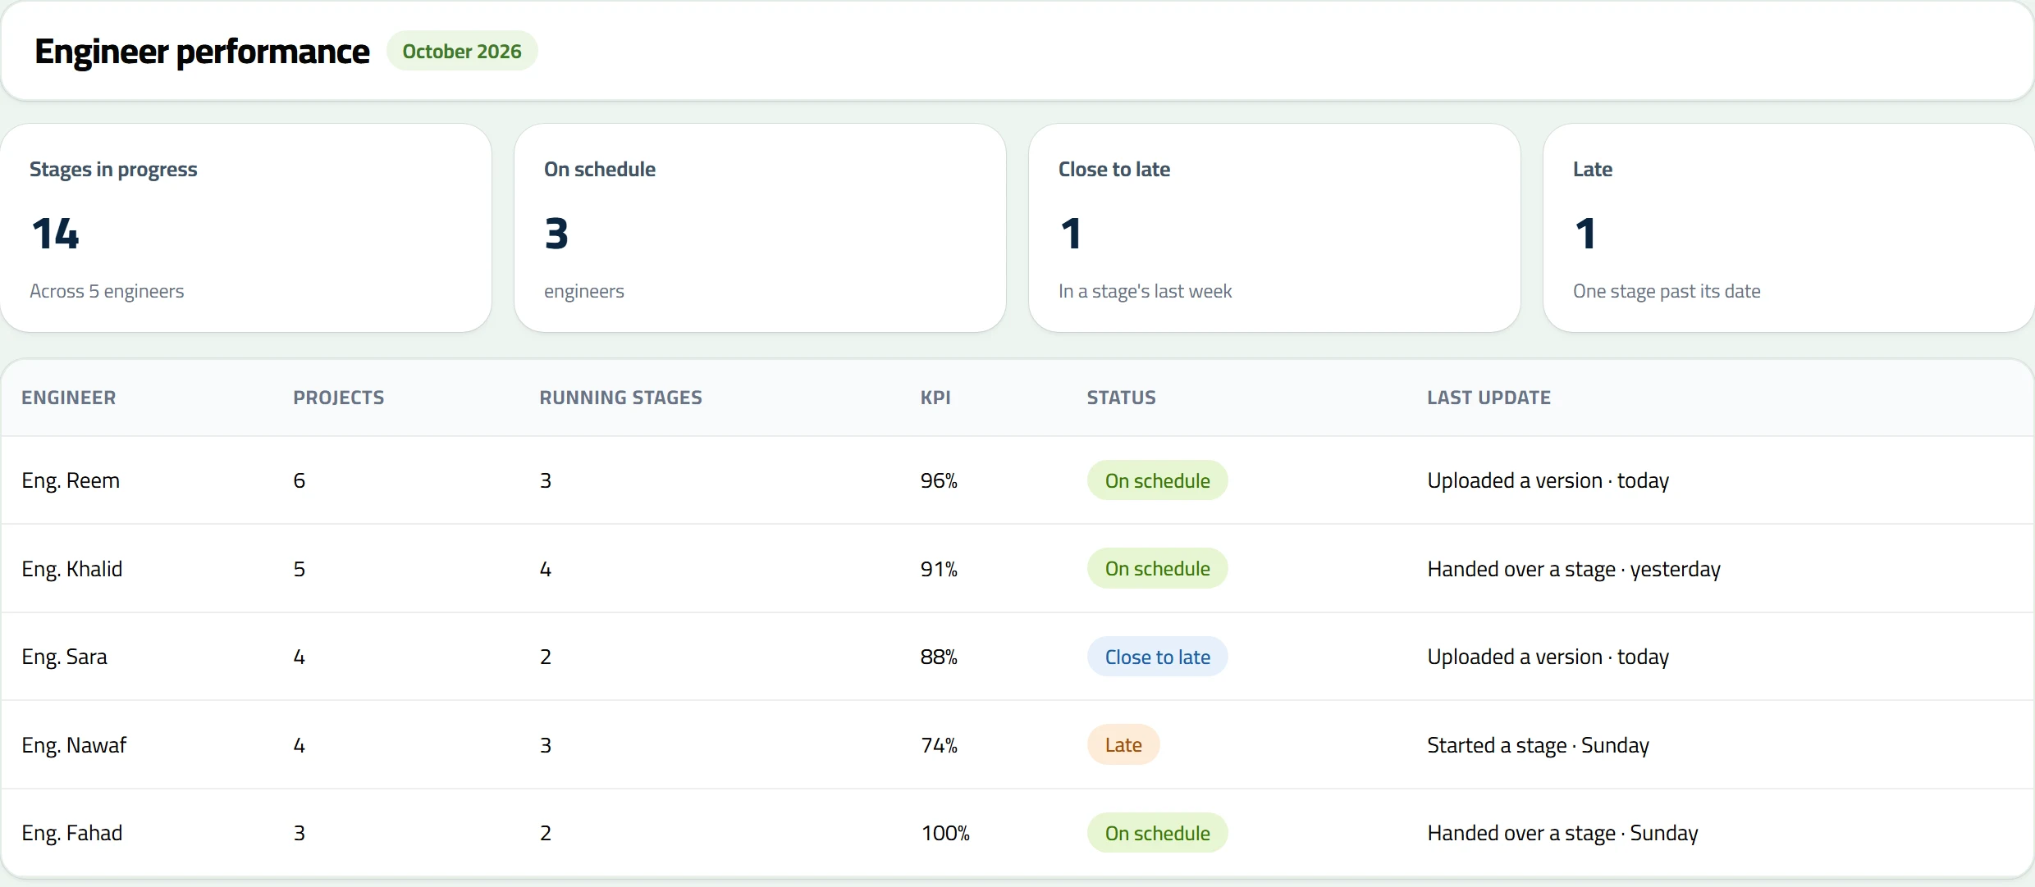This screenshot has height=887, width=2035.
Task: Click Eng. Khalid's projects count 5
Action: 299,569
